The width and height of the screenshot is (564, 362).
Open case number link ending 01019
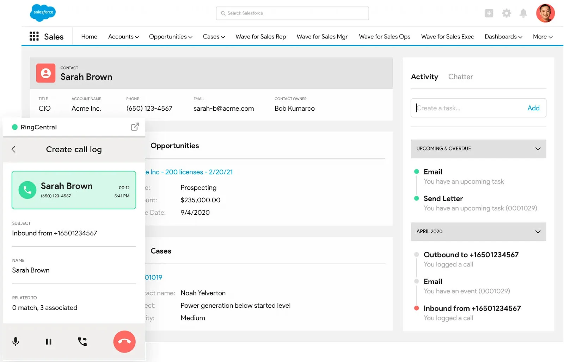pyautogui.click(x=154, y=277)
